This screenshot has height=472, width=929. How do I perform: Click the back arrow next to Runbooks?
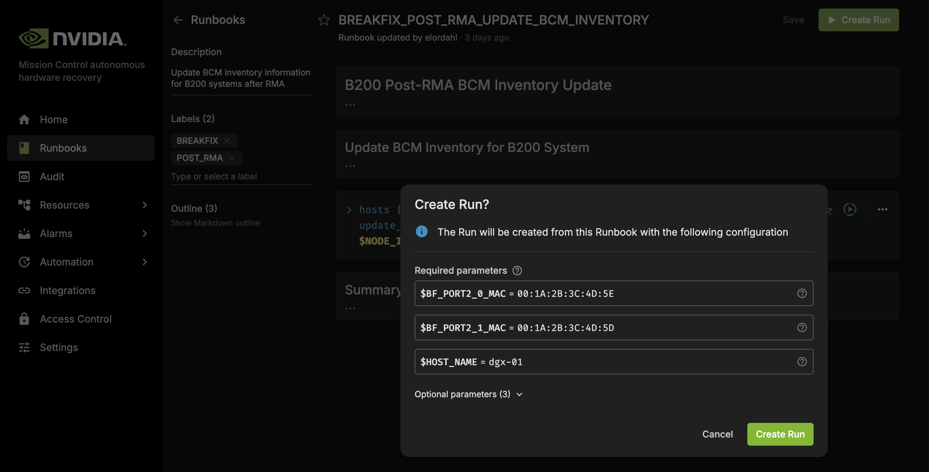coord(178,20)
